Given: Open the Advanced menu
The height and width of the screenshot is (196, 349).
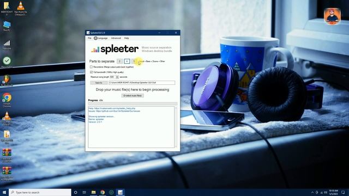Looking at the screenshot, I should [116, 38].
